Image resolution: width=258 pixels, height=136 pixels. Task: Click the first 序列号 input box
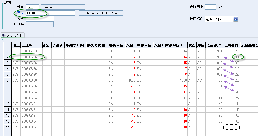pyautogui.click(x=37, y=25)
